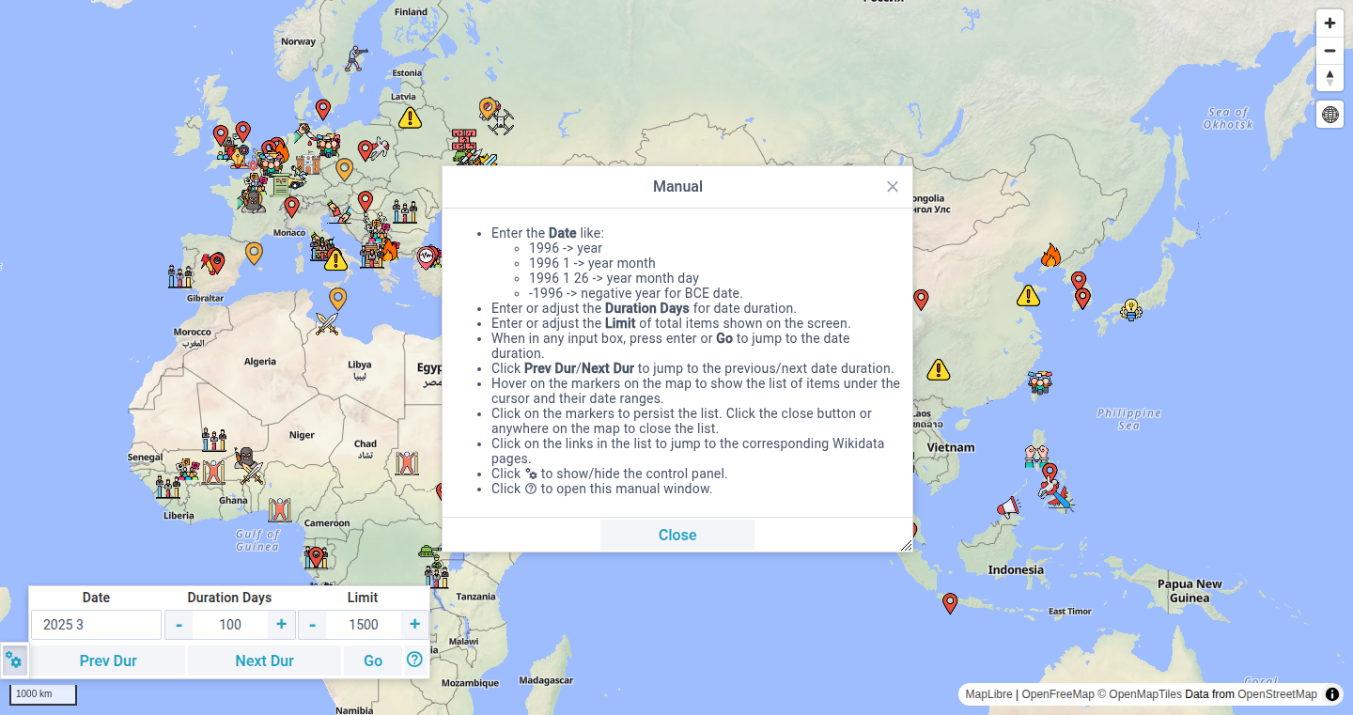Viewport: 1353px width, 715px height.
Task: Click the yellow warning triangle in southern Italy
Action: (335, 260)
